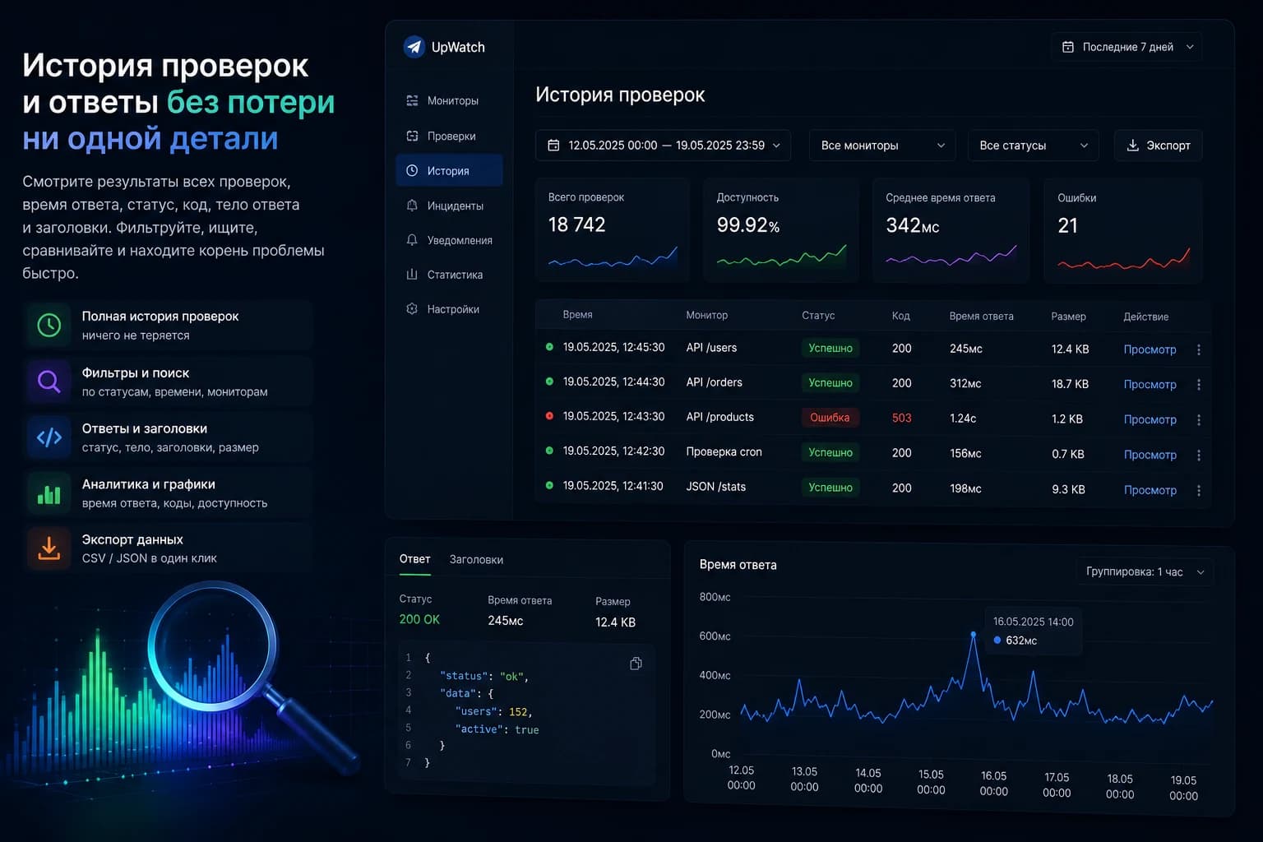Click the Всего проверок 18 742 card
This screenshot has height=842, width=1263.
[x=613, y=230]
